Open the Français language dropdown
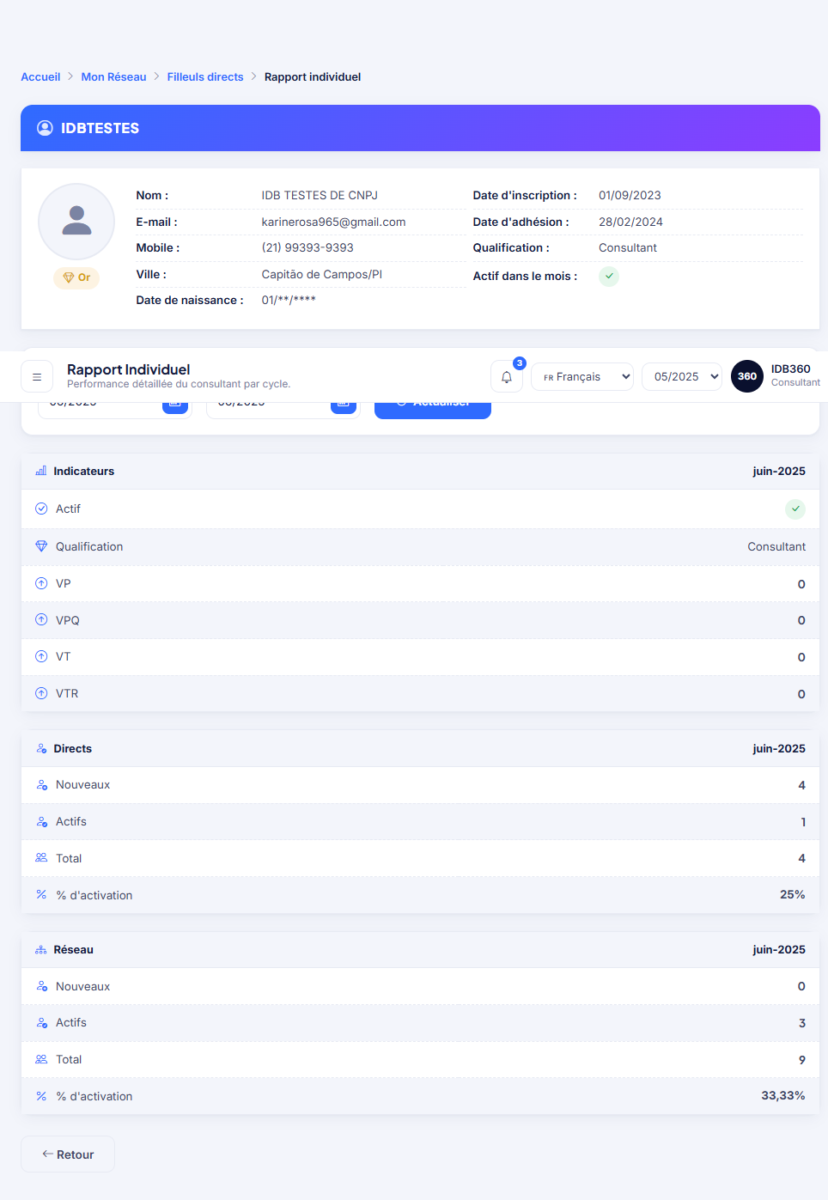The width and height of the screenshot is (828, 1200). 582,376
